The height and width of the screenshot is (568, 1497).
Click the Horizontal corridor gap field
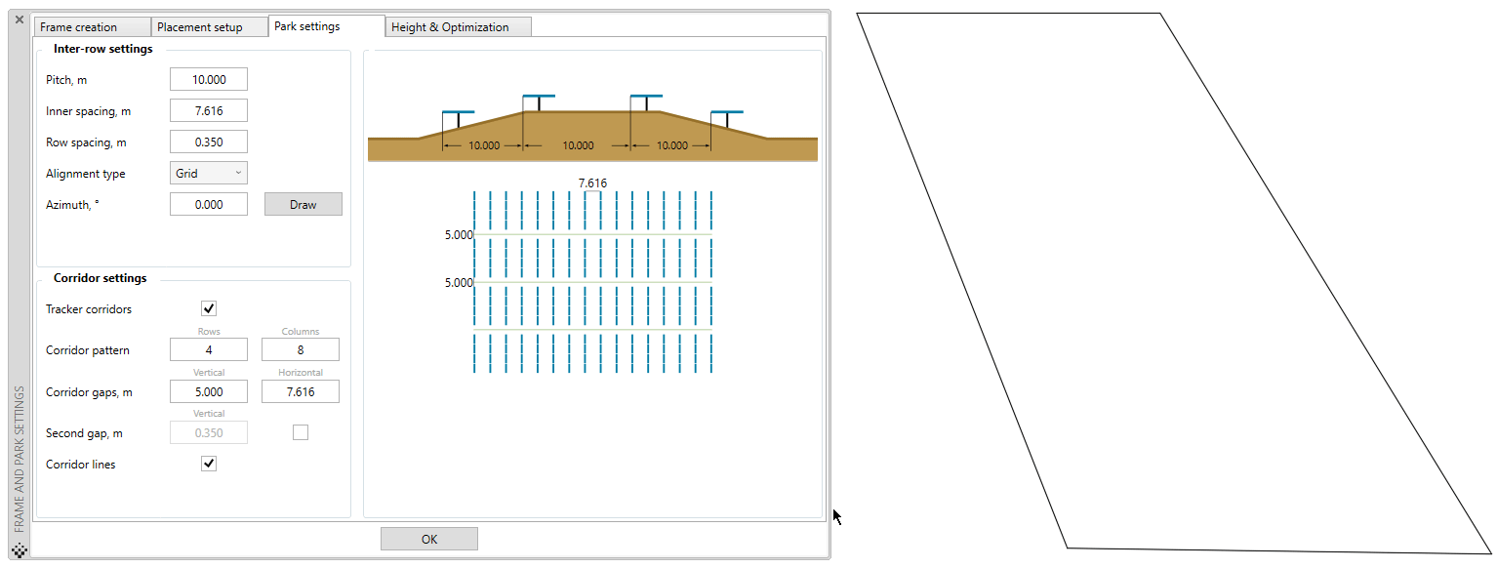click(301, 391)
